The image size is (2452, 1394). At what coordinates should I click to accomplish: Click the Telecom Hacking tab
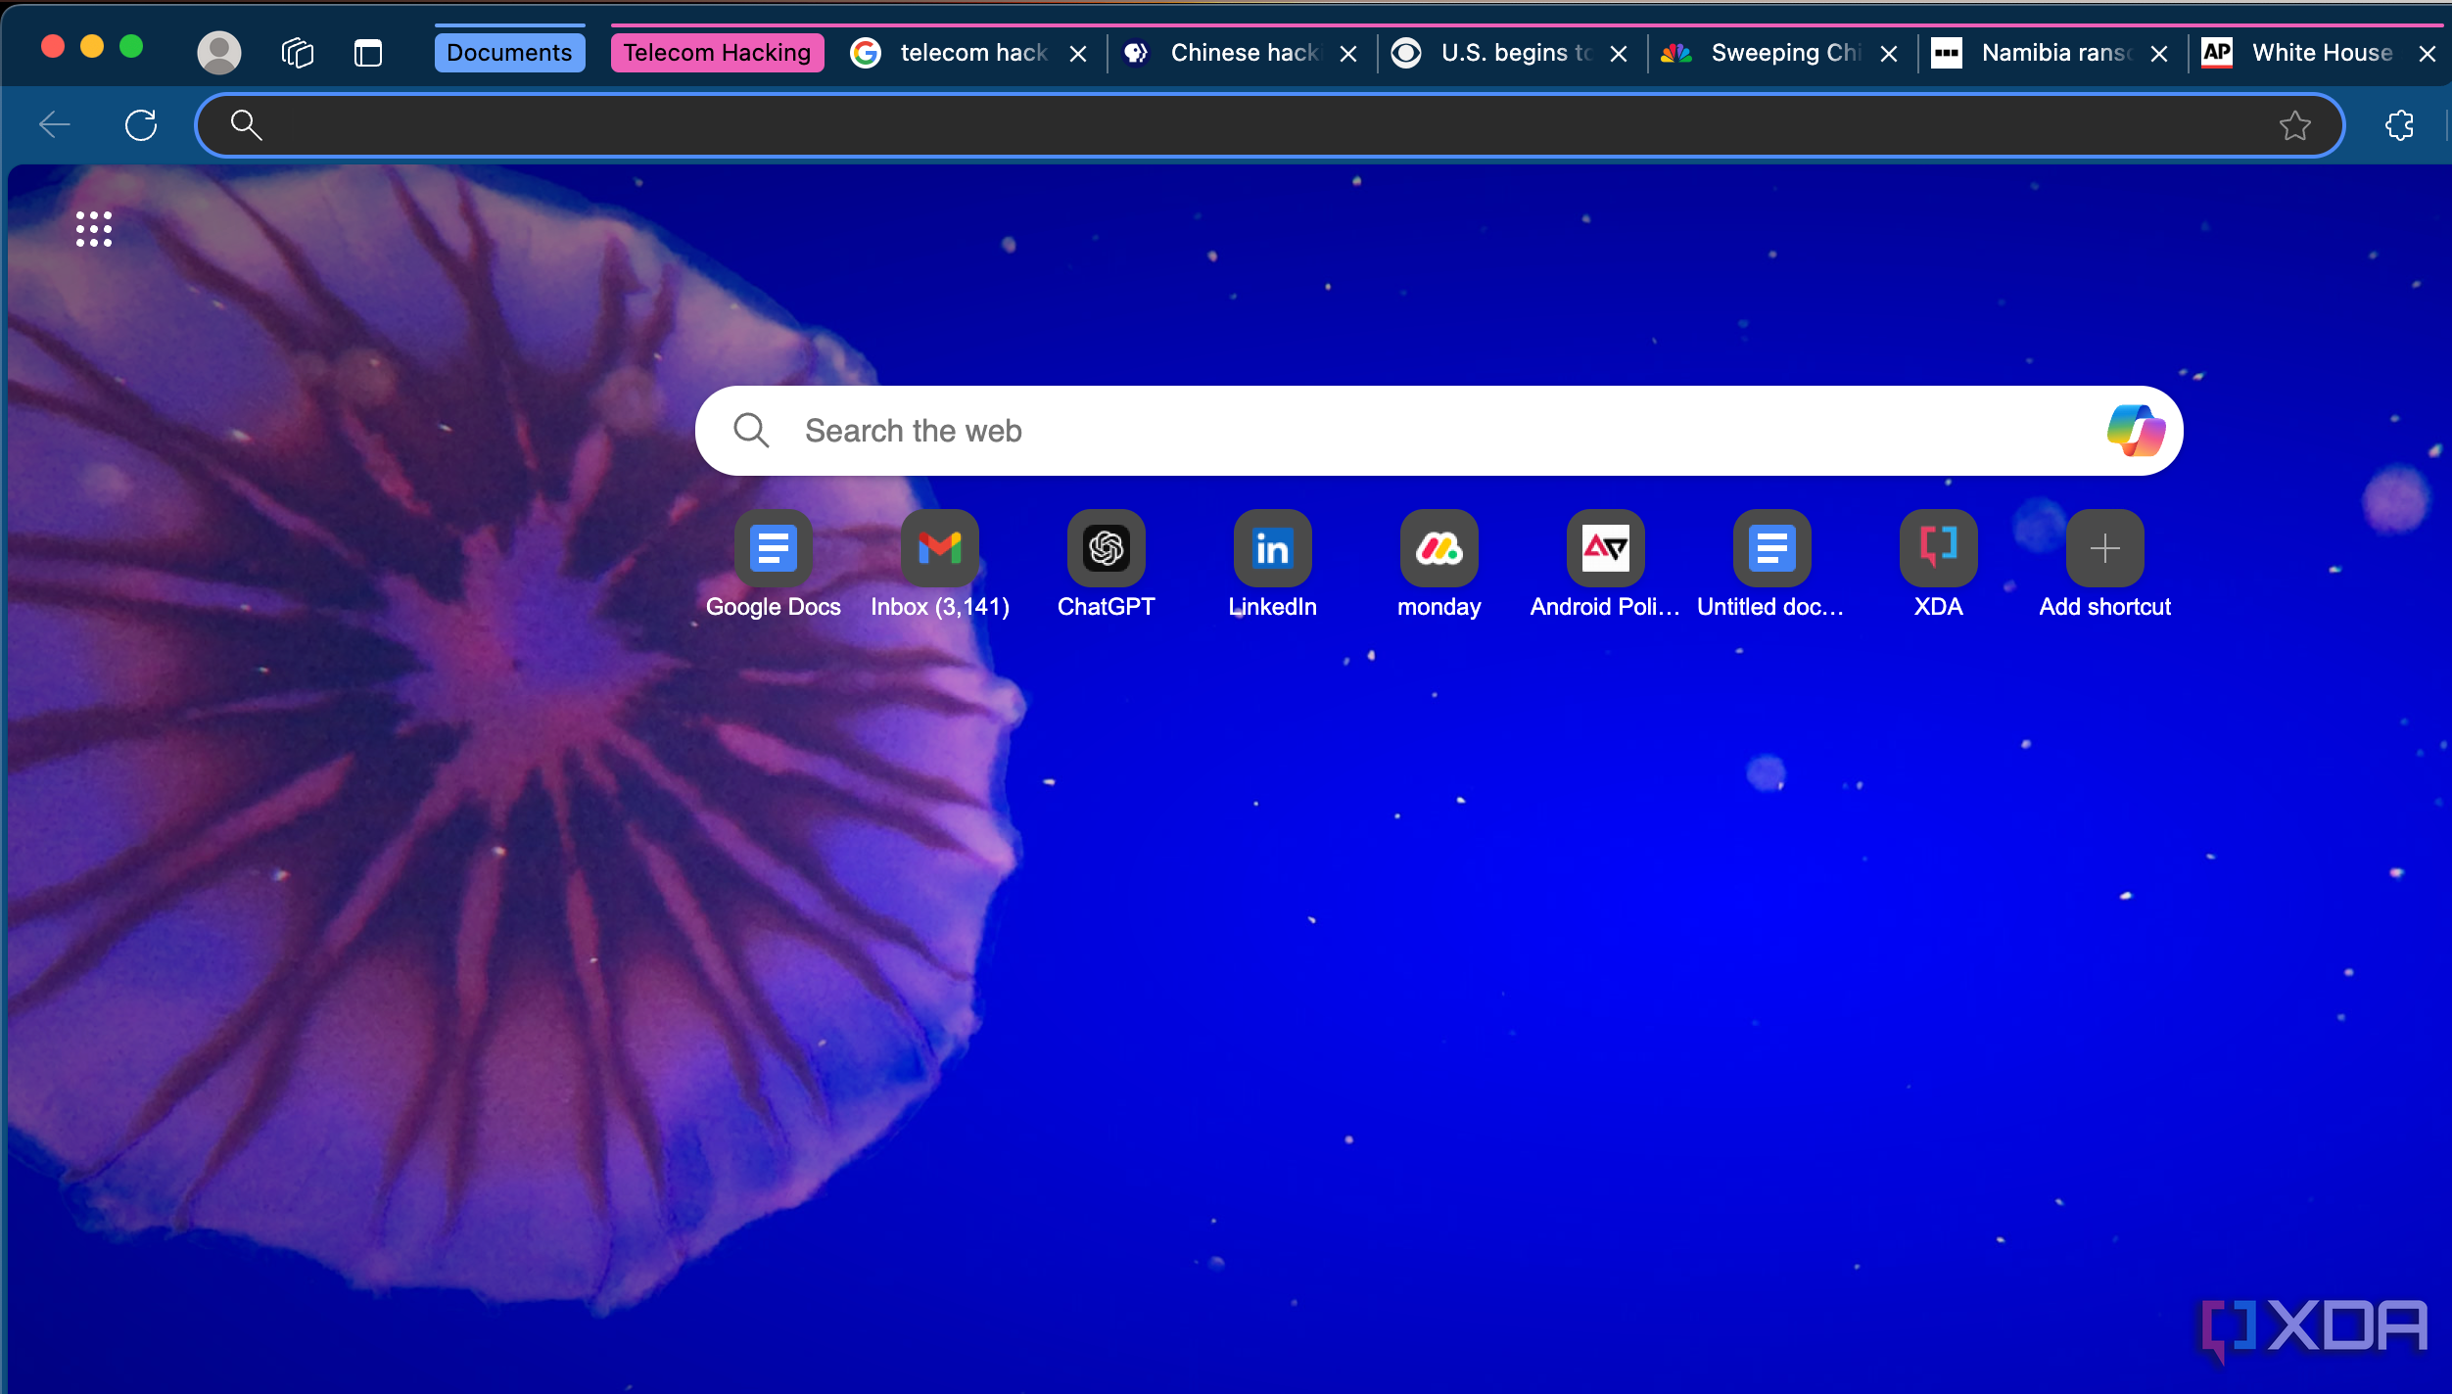click(x=714, y=51)
